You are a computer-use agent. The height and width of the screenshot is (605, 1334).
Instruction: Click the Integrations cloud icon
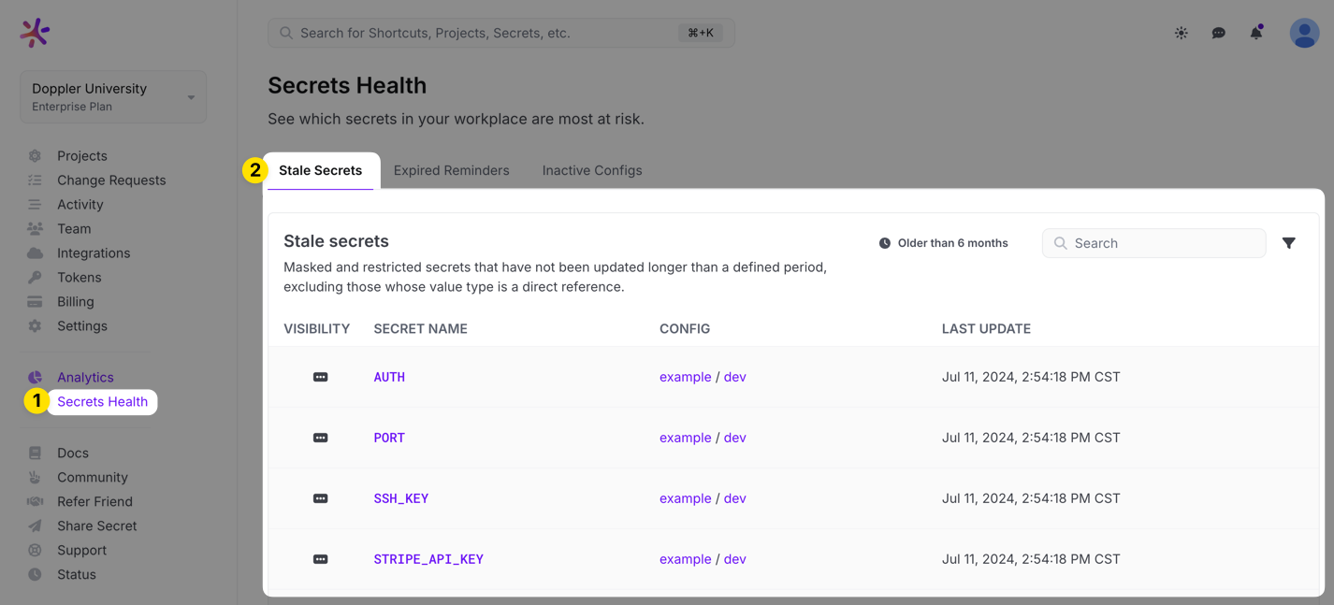tap(35, 253)
